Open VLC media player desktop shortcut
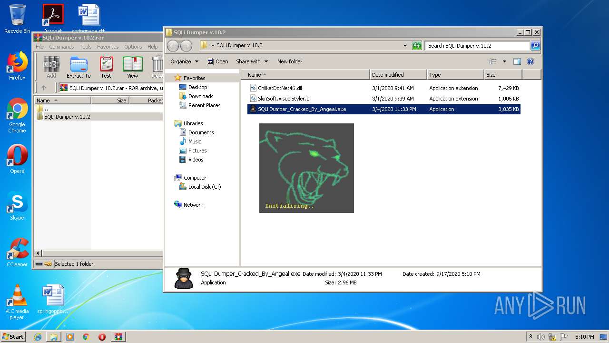609x343 pixels. coord(17,302)
